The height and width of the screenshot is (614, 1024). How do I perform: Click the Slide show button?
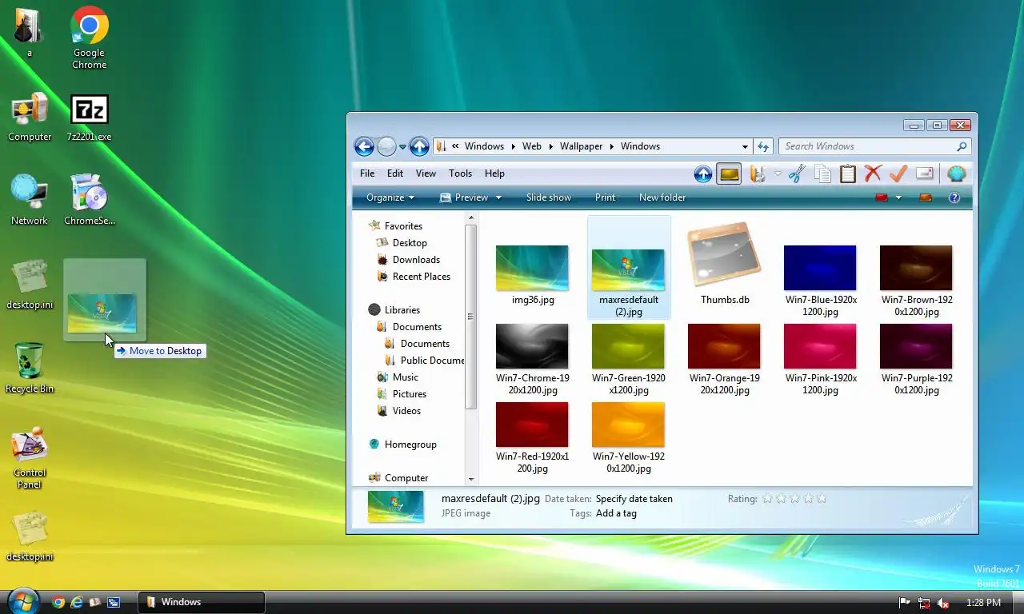(549, 197)
